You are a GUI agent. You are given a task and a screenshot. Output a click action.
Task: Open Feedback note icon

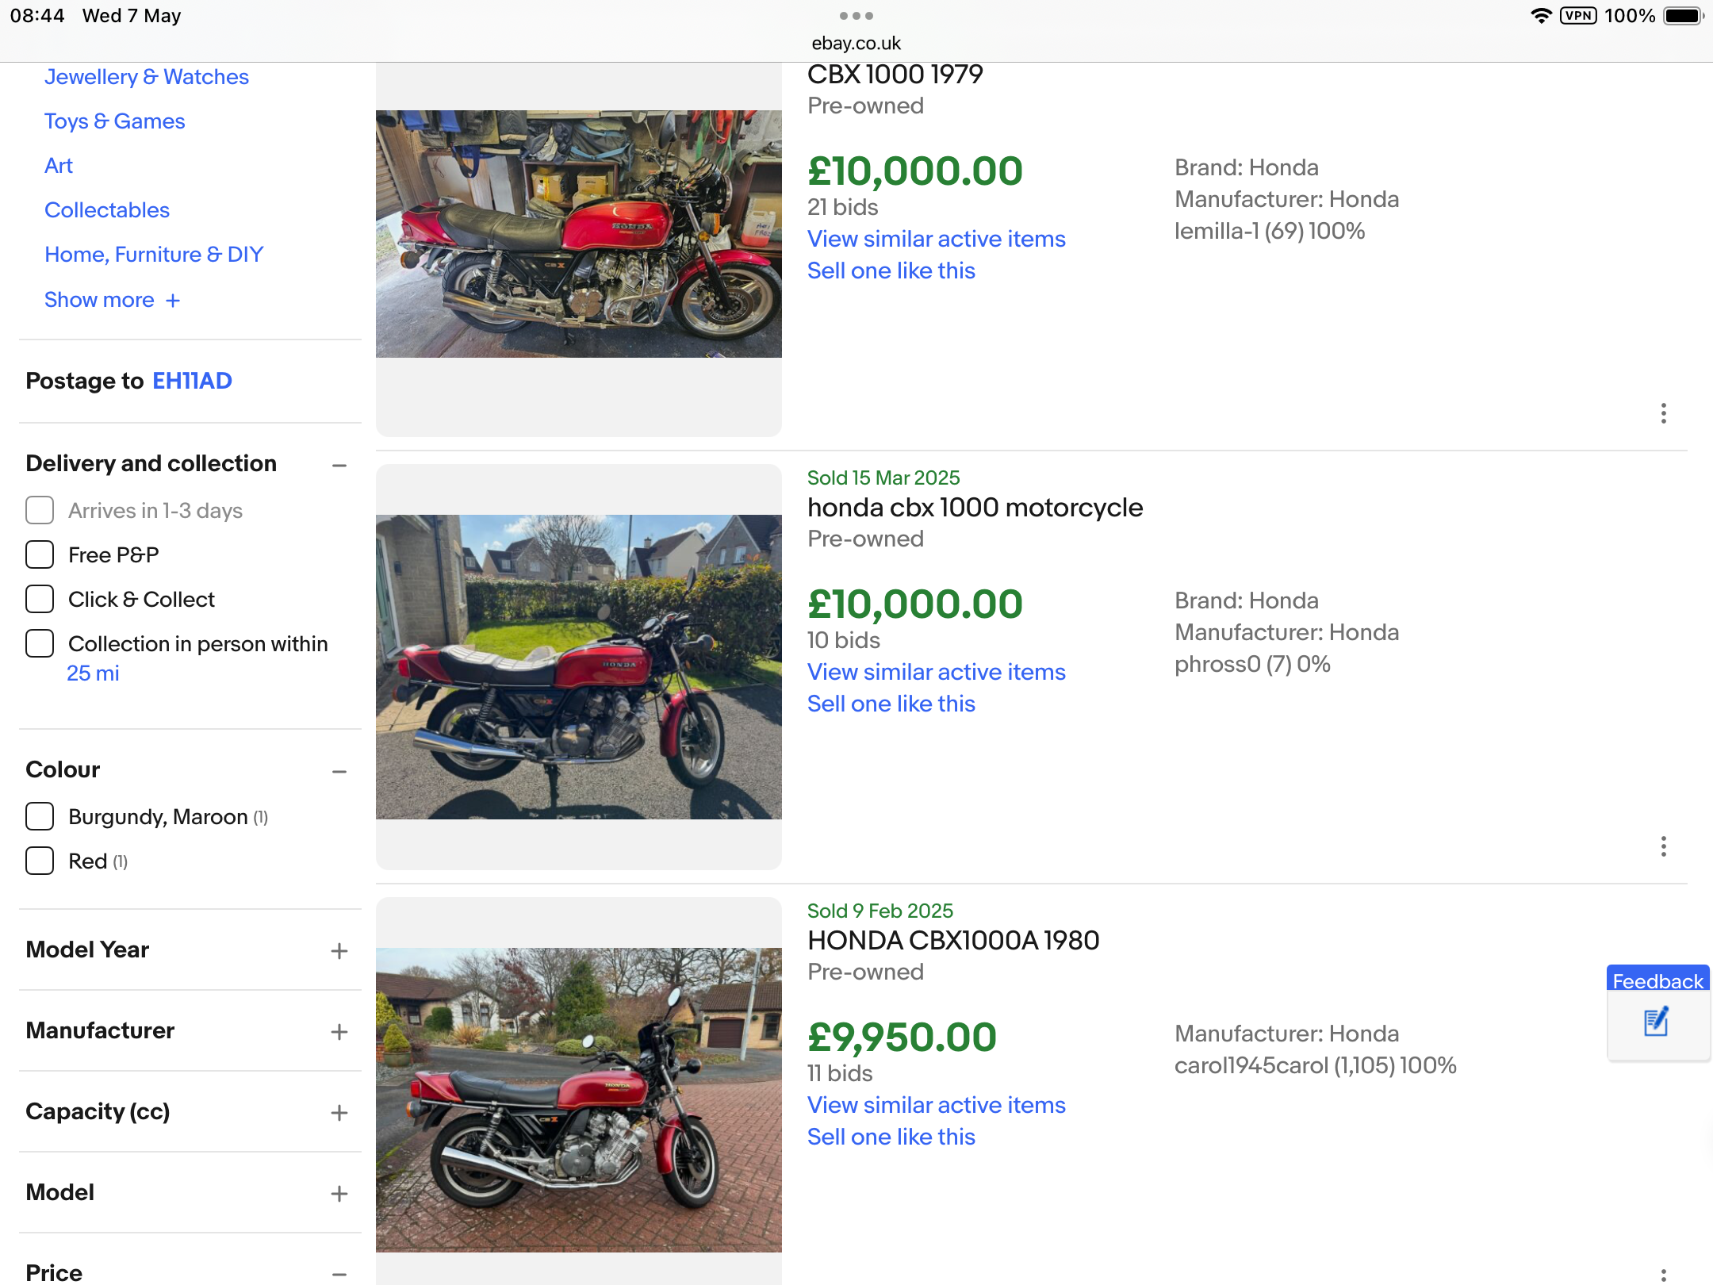click(1657, 1022)
